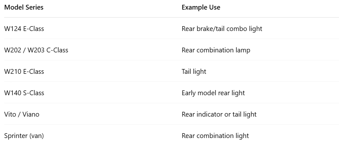Click the W202 model code text
339x146 pixels.
click(11, 50)
